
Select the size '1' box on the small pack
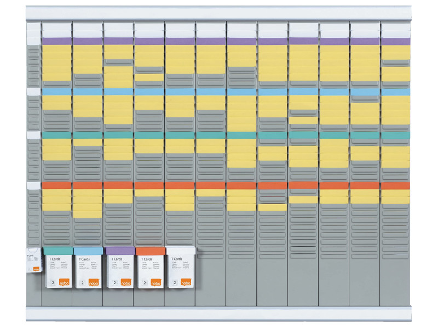(30, 270)
